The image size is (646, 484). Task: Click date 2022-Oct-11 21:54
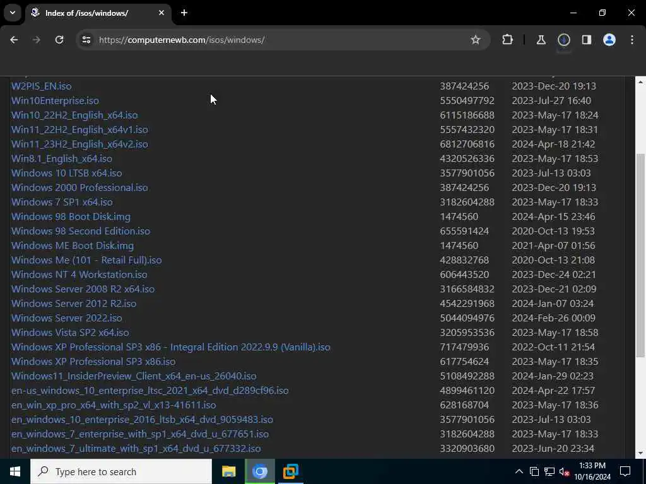click(553, 347)
